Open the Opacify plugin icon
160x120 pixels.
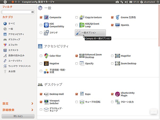82,63
